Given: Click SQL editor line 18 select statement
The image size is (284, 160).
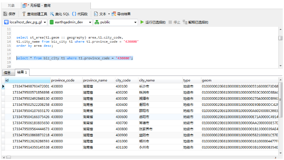Looking at the screenshot, I should (75, 58).
